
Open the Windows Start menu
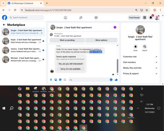tap(4, 108)
